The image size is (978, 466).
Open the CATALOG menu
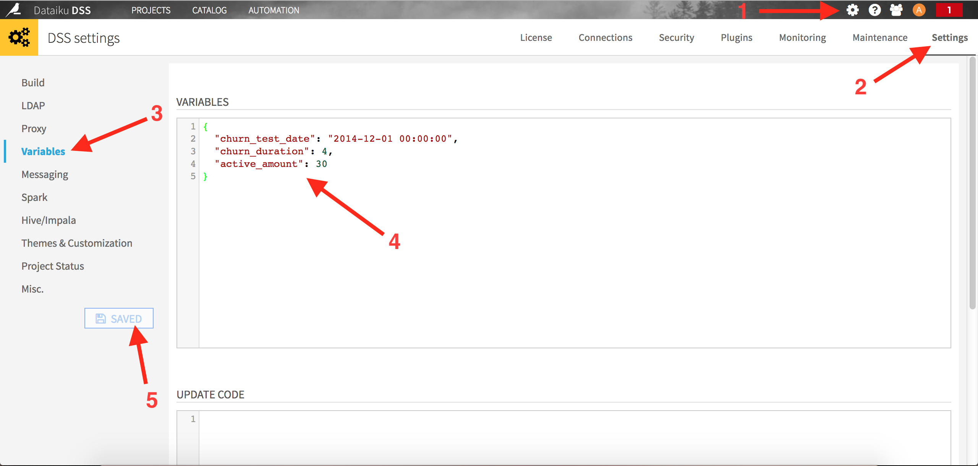209,10
